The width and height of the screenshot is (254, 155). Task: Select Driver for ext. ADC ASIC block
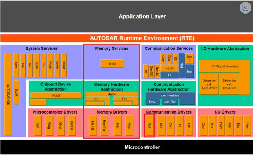pos(209,84)
